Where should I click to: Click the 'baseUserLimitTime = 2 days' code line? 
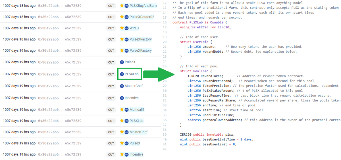click(x=217, y=139)
